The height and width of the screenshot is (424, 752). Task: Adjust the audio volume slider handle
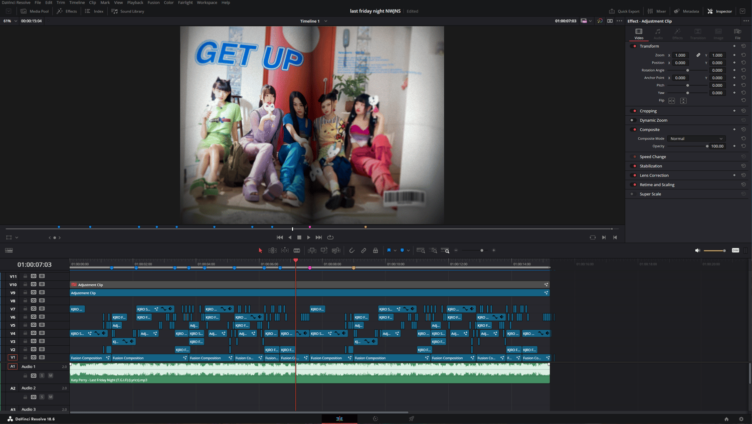point(724,251)
